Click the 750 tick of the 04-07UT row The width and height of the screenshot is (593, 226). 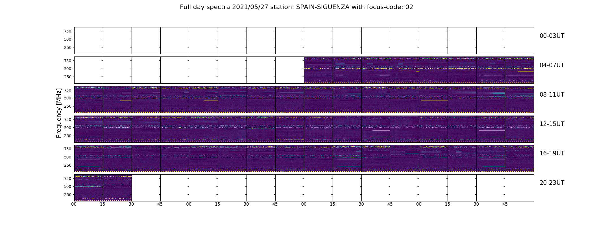tap(68, 61)
